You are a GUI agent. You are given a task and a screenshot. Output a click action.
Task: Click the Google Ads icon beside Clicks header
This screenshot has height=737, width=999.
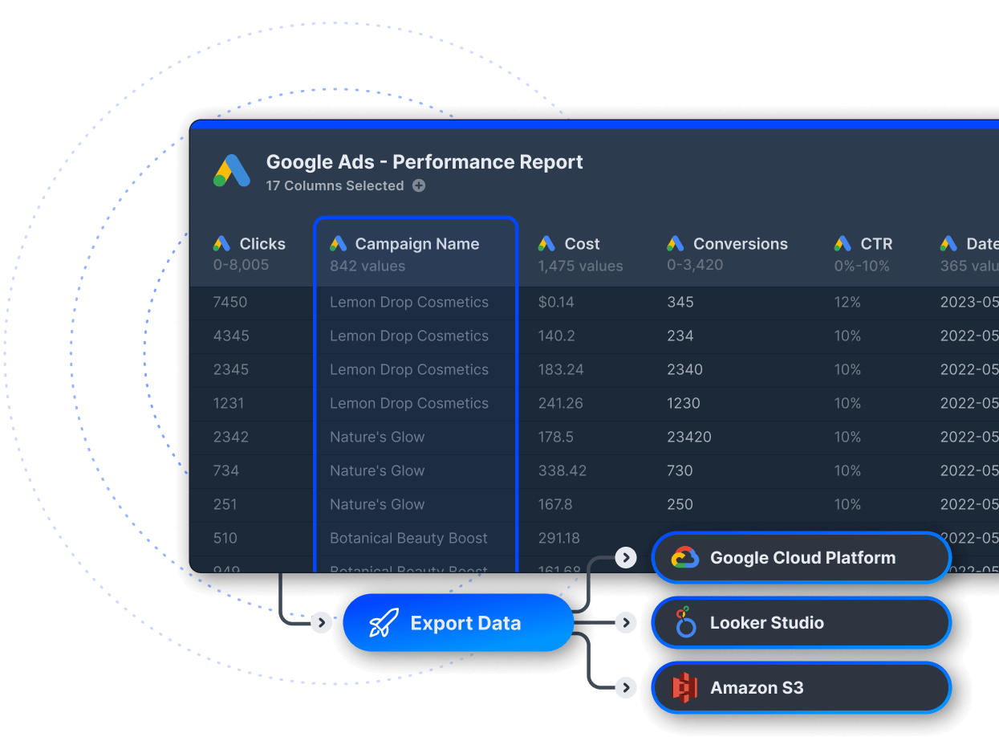point(221,243)
